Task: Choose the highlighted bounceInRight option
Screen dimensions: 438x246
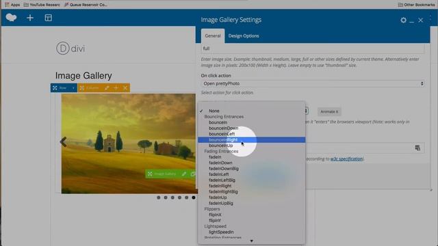Action: pyautogui.click(x=251, y=139)
